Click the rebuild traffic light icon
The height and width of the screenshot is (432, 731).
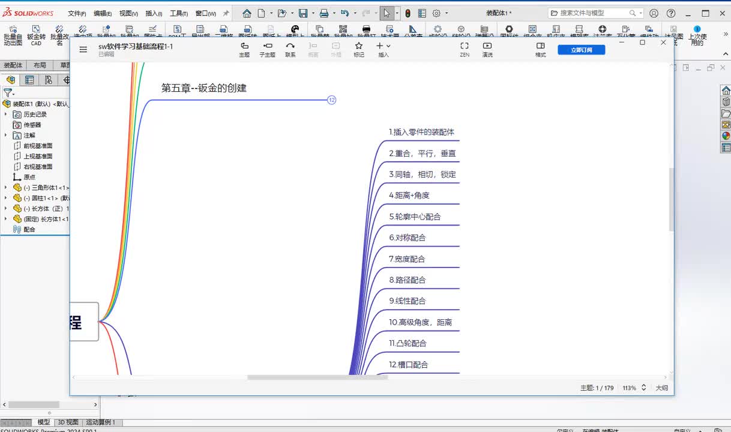(x=408, y=13)
